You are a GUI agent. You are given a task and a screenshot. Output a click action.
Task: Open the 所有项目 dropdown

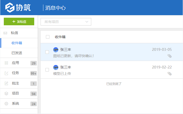[66, 22]
